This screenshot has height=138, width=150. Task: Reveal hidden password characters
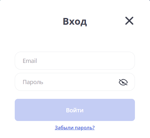click(123, 82)
